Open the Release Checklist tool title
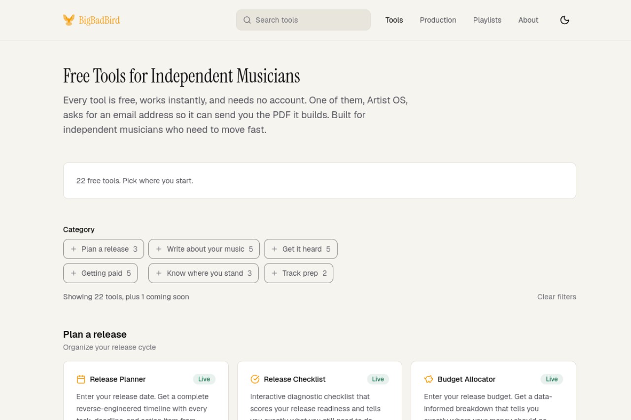The height and width of the screenshot is (420, 631). pos(295,379)
